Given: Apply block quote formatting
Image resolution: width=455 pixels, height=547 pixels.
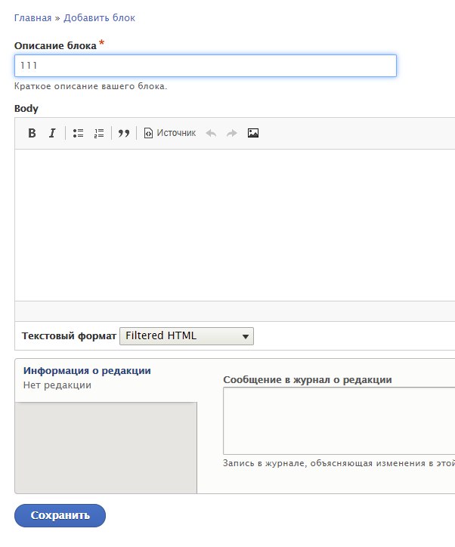Looking at the screenshot, I should tap(123, 133).
